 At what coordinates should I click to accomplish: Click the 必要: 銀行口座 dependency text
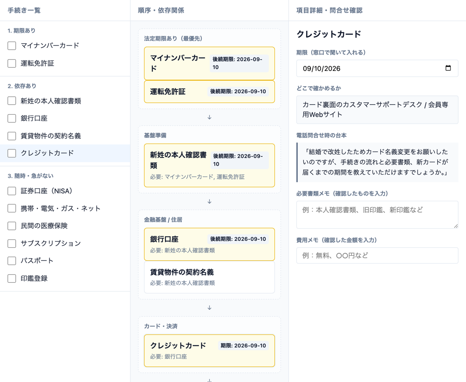pos(168,356)
